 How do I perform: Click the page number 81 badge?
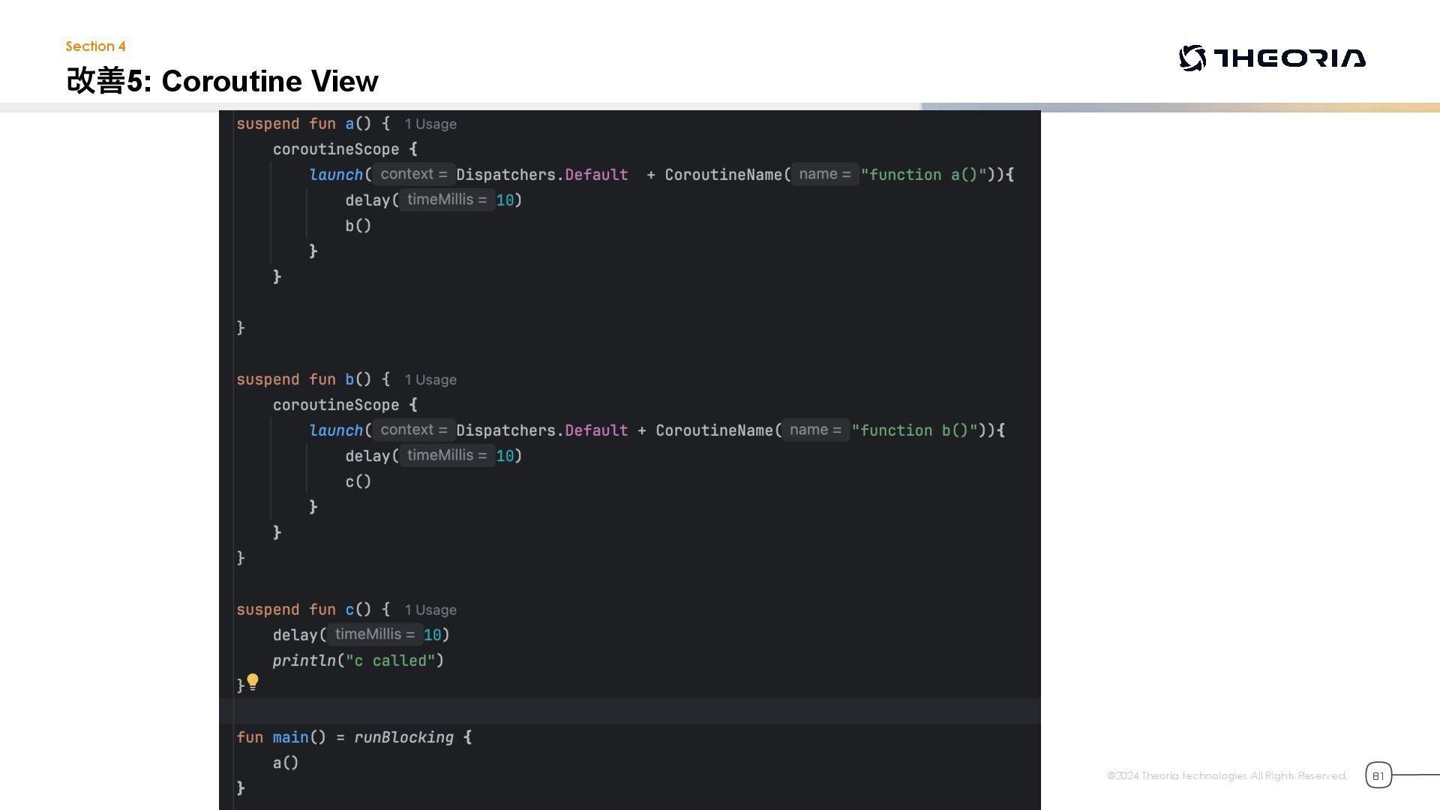[1378, 775]
